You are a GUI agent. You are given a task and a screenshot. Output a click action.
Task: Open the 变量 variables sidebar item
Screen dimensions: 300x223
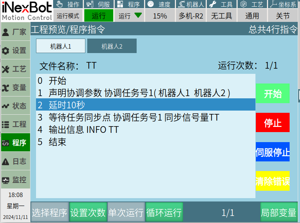[6, 88]
